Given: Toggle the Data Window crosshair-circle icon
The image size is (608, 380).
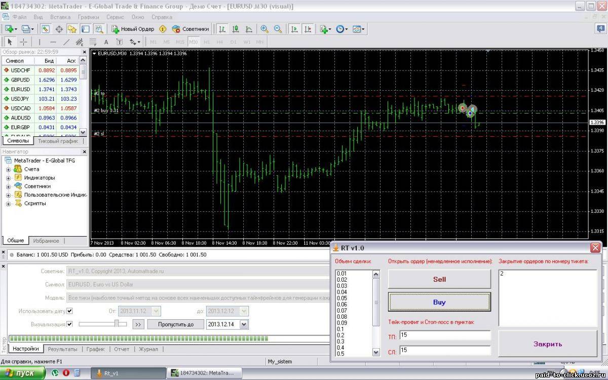Looking at the screenshot, I should pyautogui.click(x=59, y=29).
